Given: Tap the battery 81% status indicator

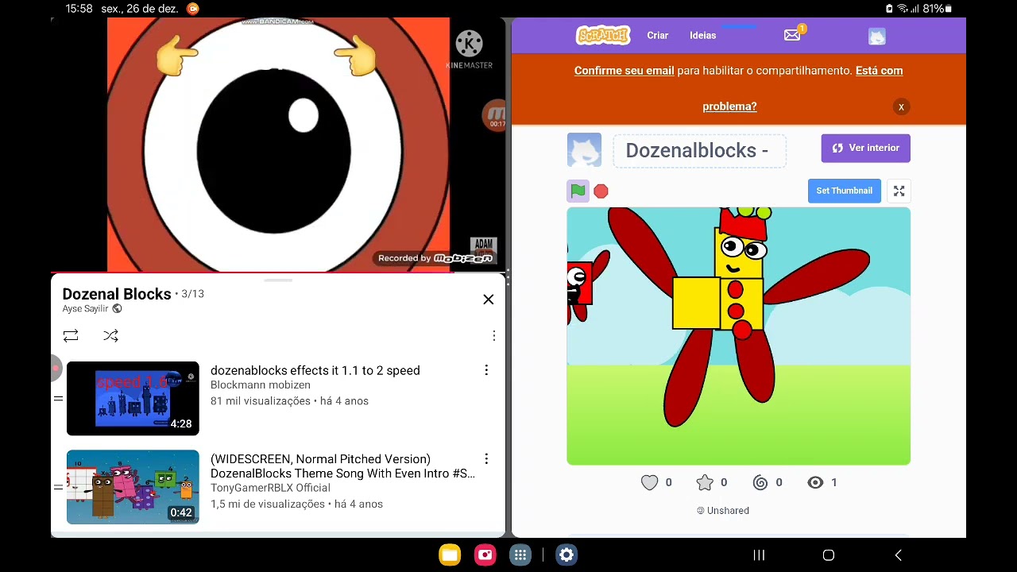Looking at the screenshot, I should [937, 9].
